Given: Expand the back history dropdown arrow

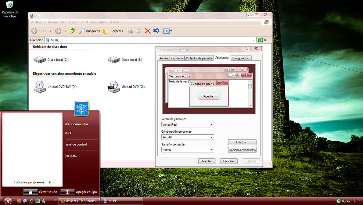Looking at the screenshot, I should [x=50, y=31].
